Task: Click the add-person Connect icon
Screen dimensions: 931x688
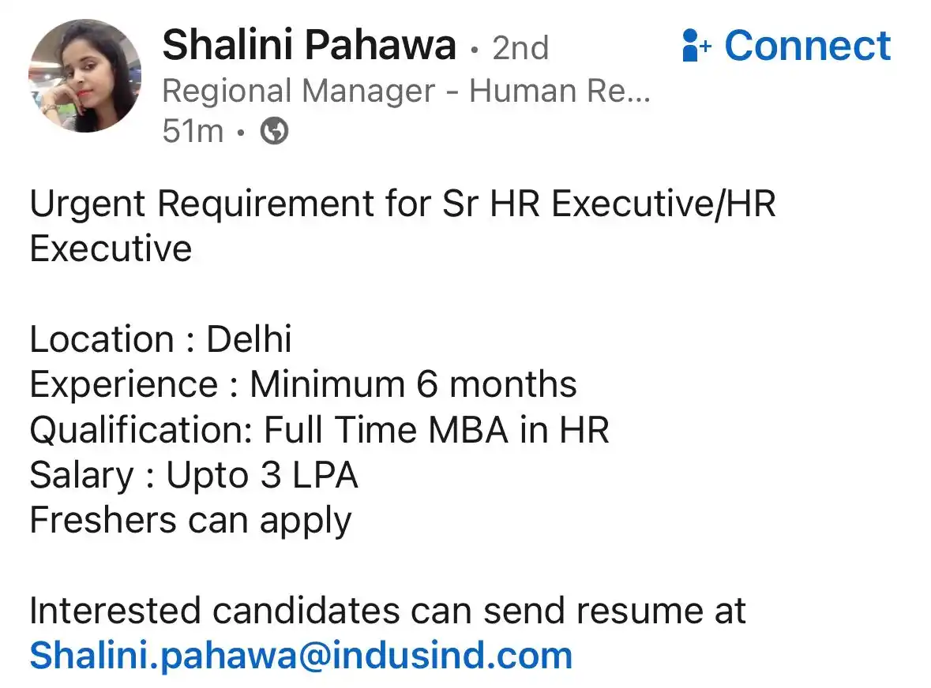Action: pos(696,45)
